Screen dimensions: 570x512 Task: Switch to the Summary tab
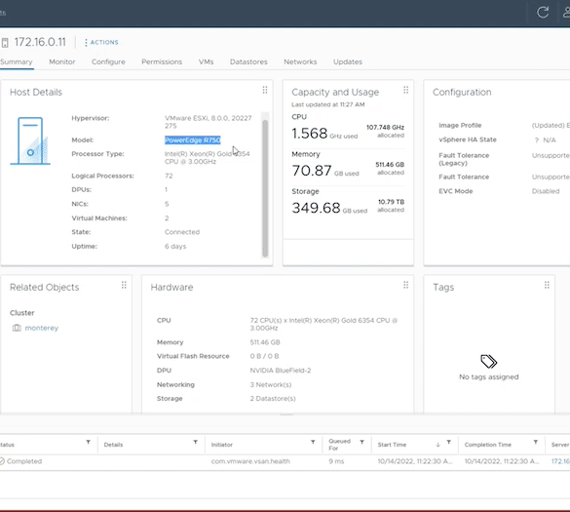coord(17,61)
